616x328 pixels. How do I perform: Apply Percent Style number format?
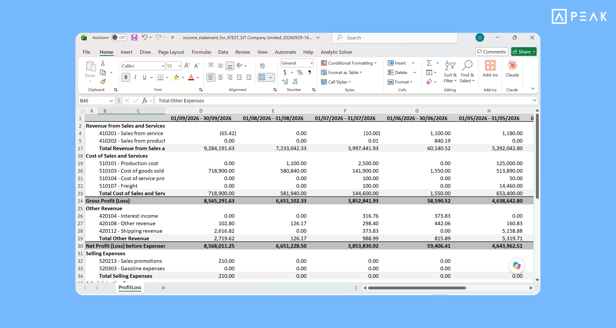(300, 73)
